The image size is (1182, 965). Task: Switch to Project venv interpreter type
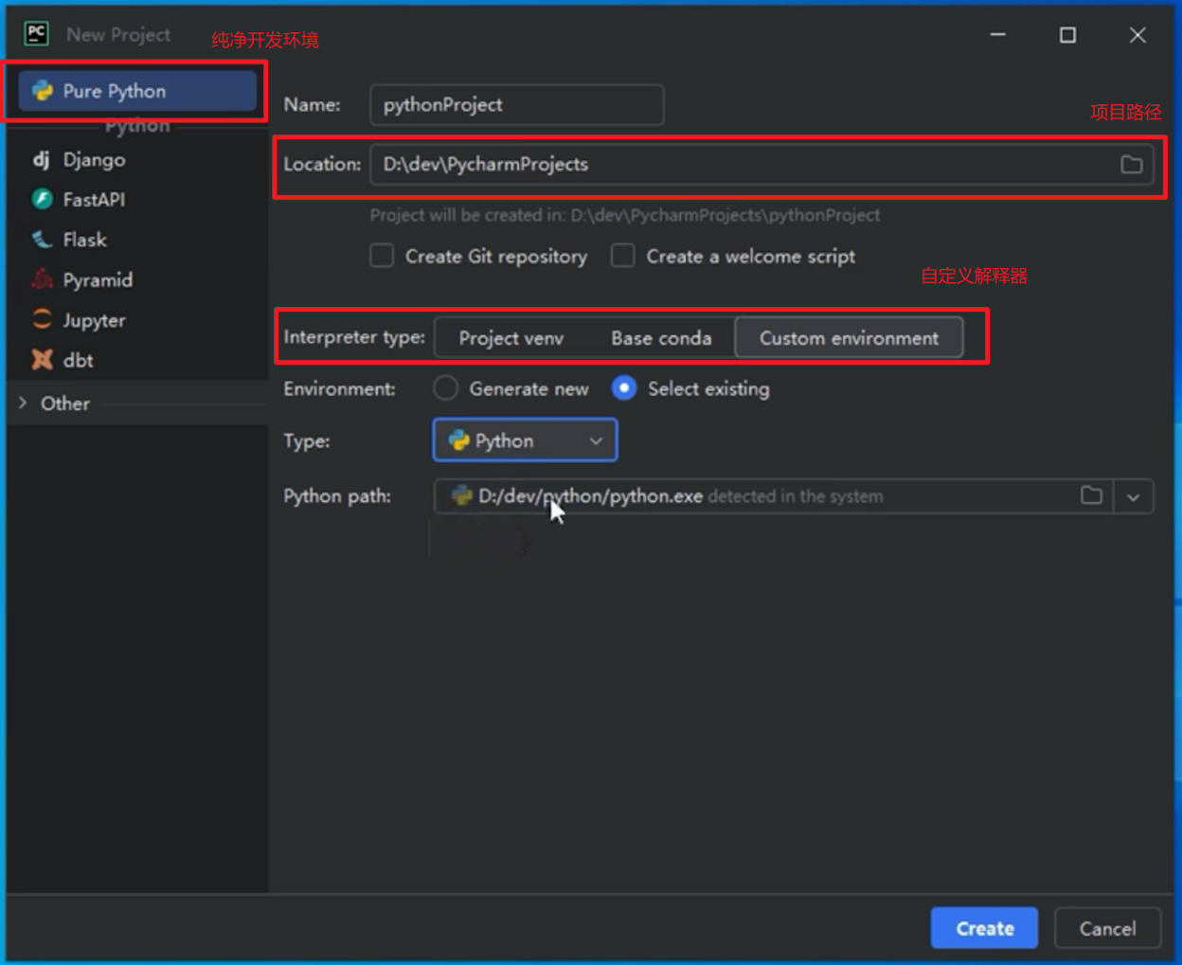click(x=510, y=338)
